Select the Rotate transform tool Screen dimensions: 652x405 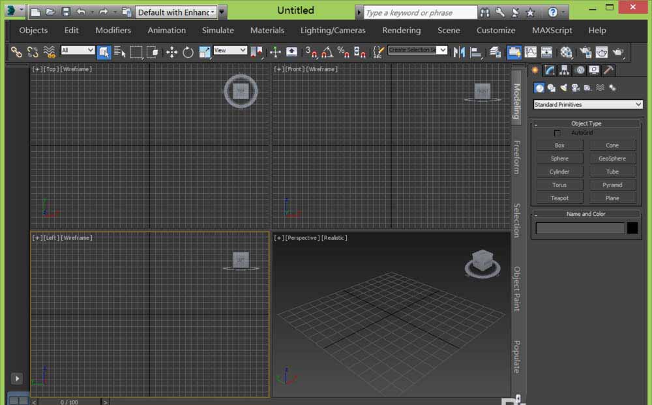pyautogui.click(x=188, y=52)
